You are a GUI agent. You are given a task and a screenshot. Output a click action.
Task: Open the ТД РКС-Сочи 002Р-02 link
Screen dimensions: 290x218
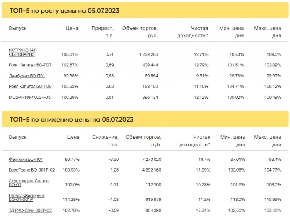[30, 210]
